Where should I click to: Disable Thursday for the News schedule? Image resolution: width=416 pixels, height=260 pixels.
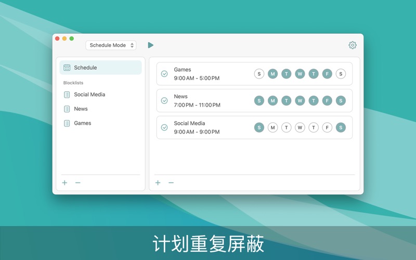click(314, 100)
